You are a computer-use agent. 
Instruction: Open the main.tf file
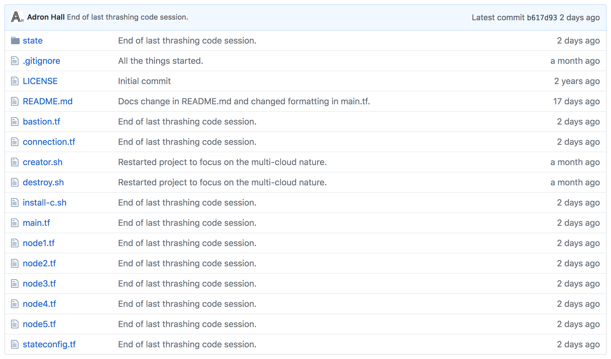tap(36, 223)
